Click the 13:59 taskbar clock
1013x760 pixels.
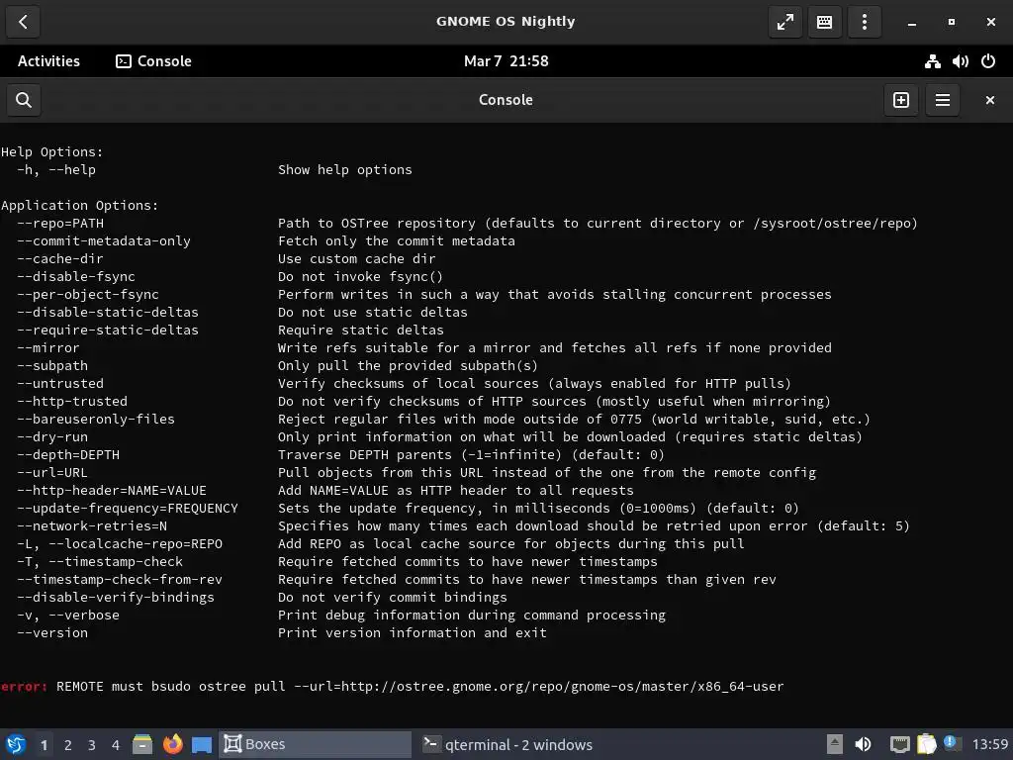click(x=989, y=744)
